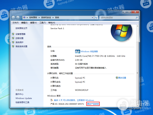The image size is (153, 115).
Task: Click the shield icon beside 更改设置
Action: (117, 78)
